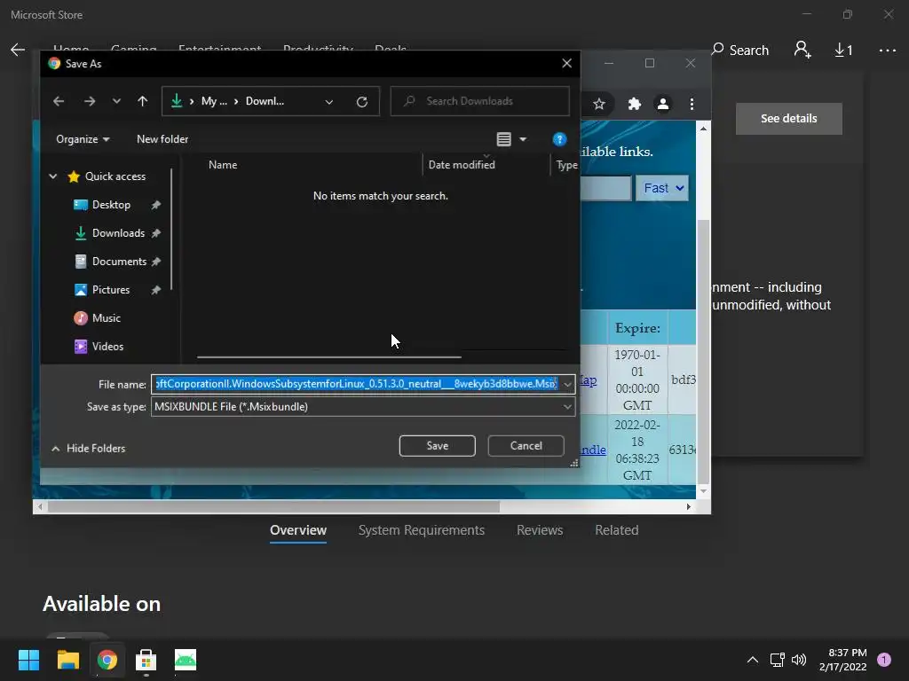Unpin Desktop using its pin icon
Viewport: 909px width, 681px height.
[156, 205]
